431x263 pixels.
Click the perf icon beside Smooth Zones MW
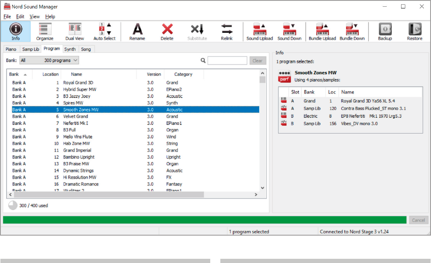click(x=284, y=77)
